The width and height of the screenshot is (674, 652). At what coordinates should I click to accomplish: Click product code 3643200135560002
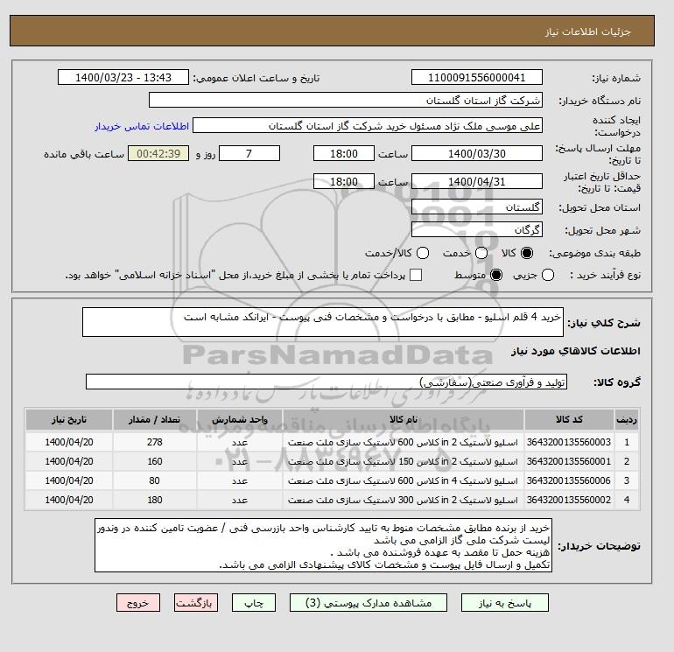point(569,500)
